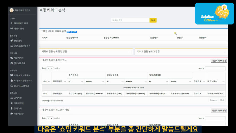Open Show entries dropdown in 분석 패널 table
Image resolution: width=236 pixels, height=133 pixels.
[50, 118]
